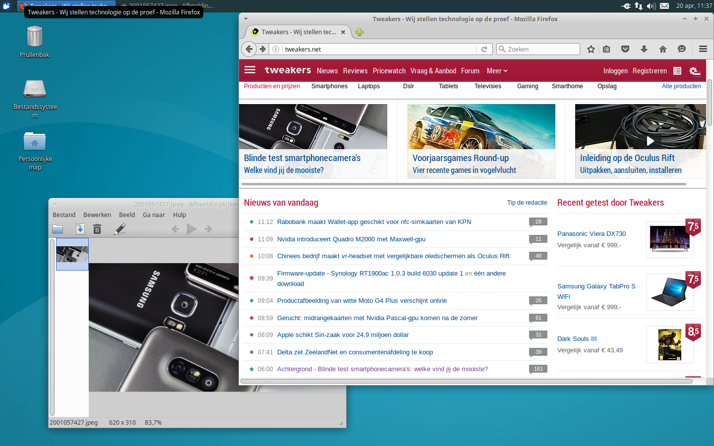This screenshot has width=714, height=446.
Task: Open the Nvidia Quadro M2000 article
Action: [352, 239]
